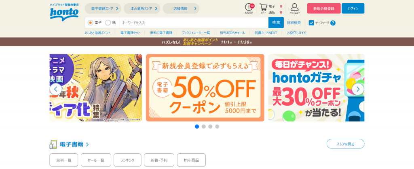Click the honto logo
The width and height of the screenshot is (414, 169).
64,12
